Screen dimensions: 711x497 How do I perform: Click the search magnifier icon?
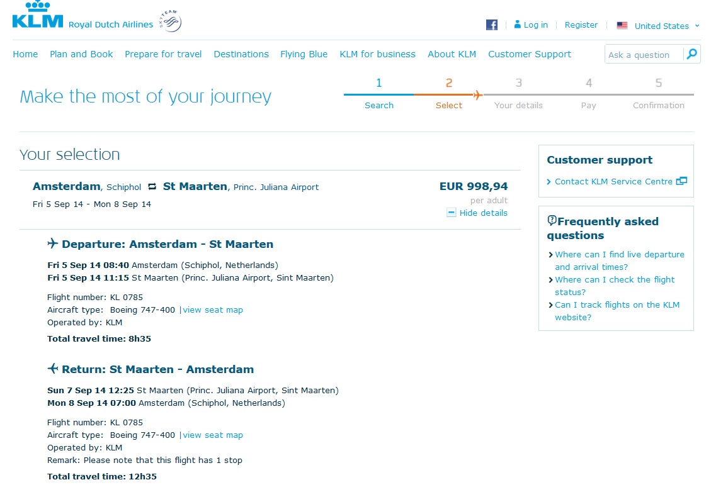(x=691, y=54)
